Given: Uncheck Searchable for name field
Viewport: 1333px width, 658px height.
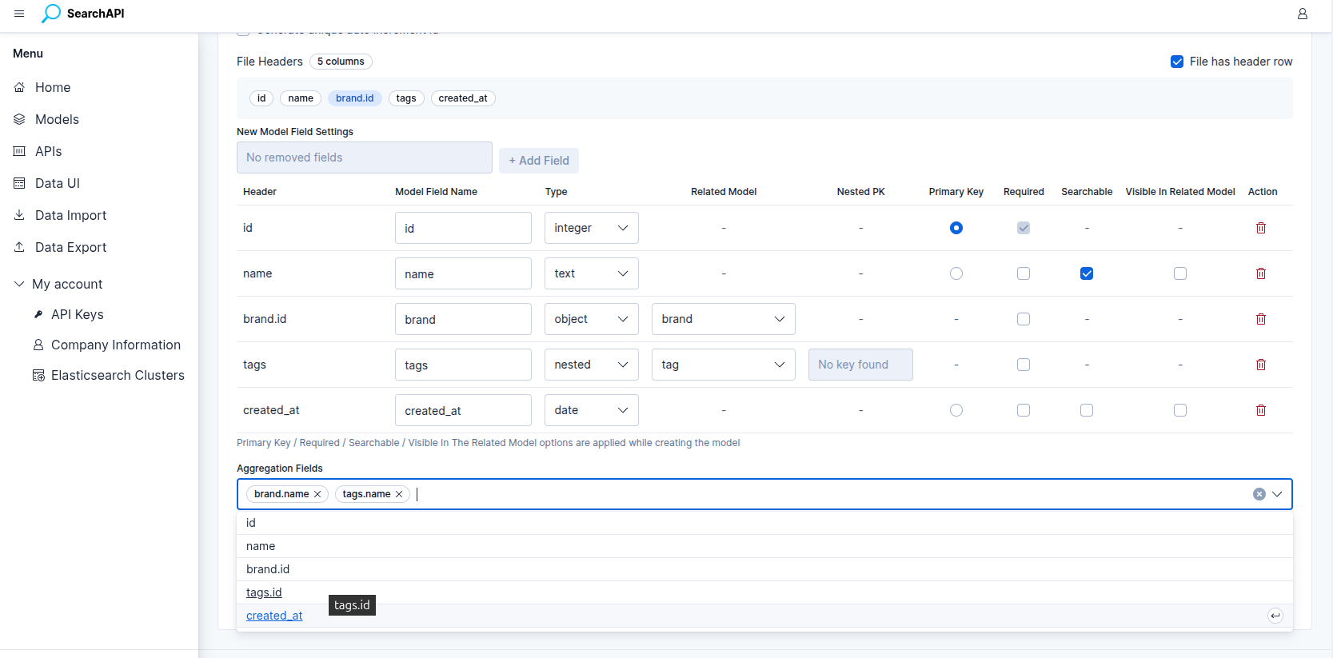Looking at the screenshot, I should (1087, 273).
